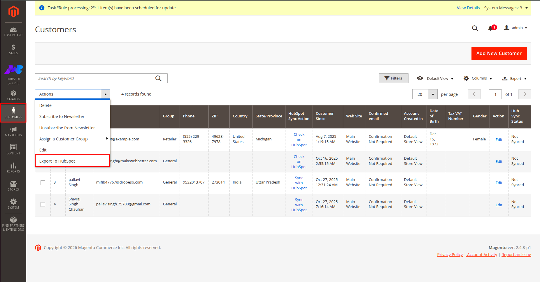Click the notifications bell icon

[491, 28]
